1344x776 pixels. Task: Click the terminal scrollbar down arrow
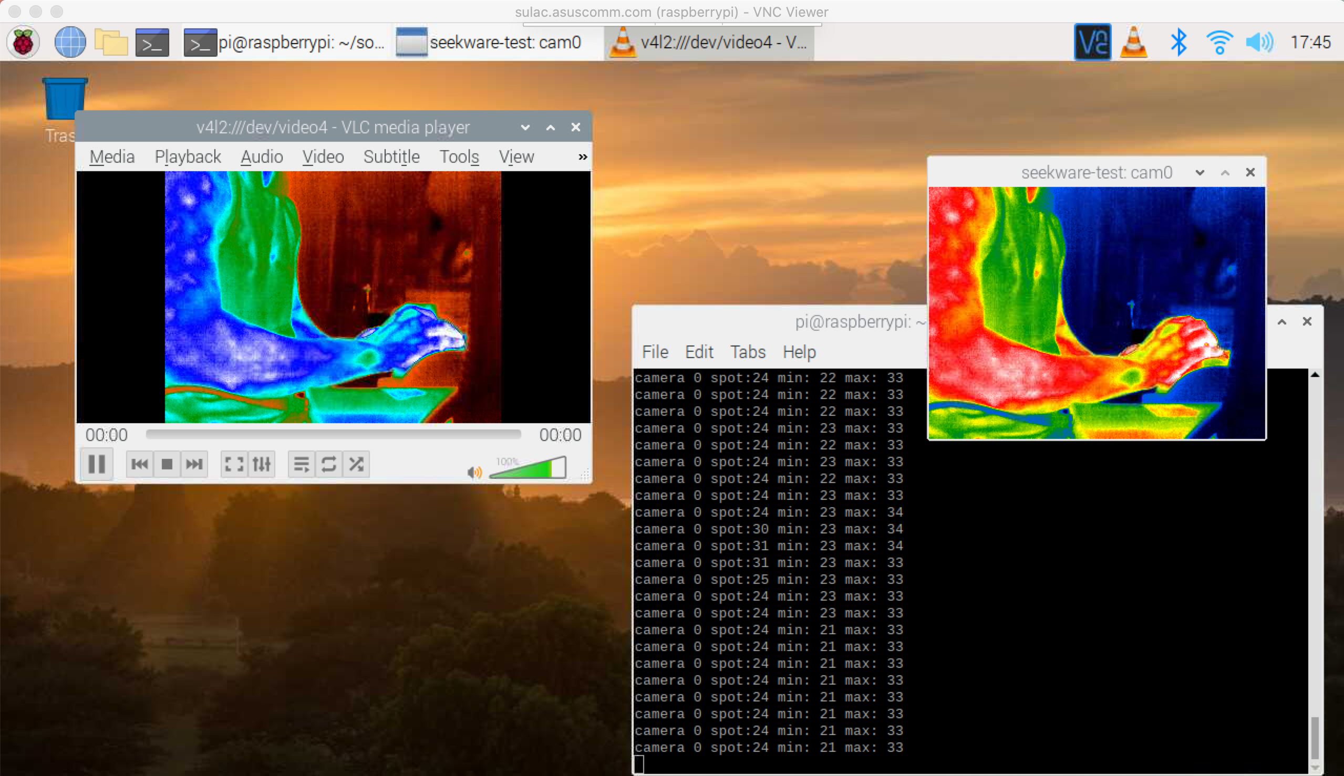tap(1315, 768)
